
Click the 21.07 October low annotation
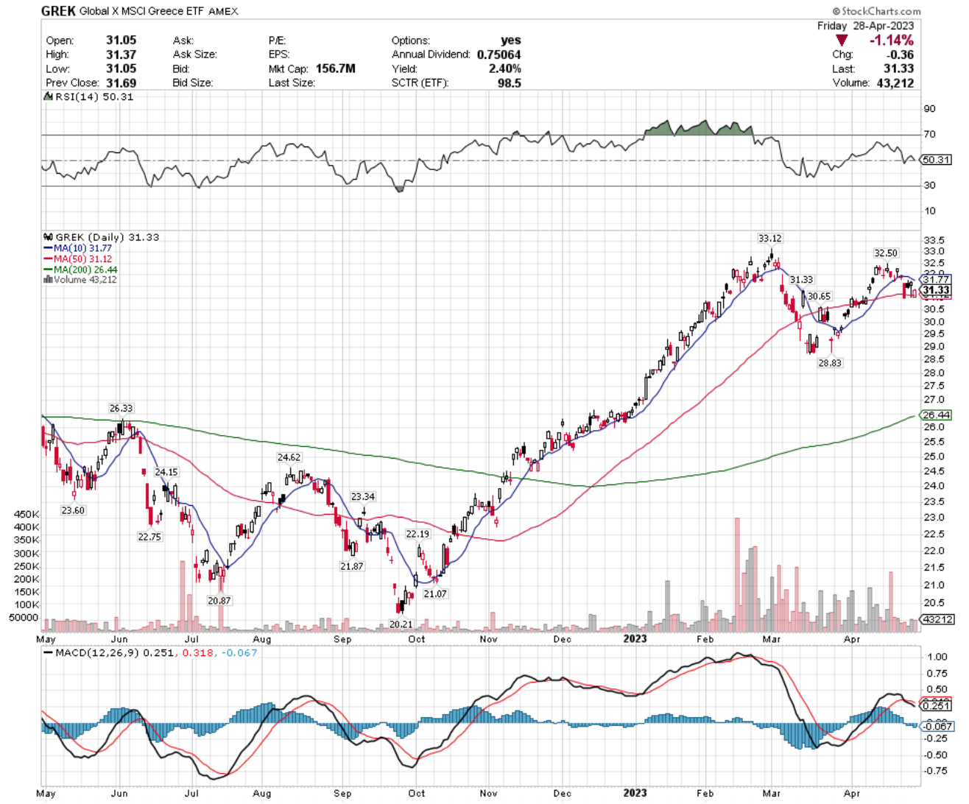click(435, 593)
